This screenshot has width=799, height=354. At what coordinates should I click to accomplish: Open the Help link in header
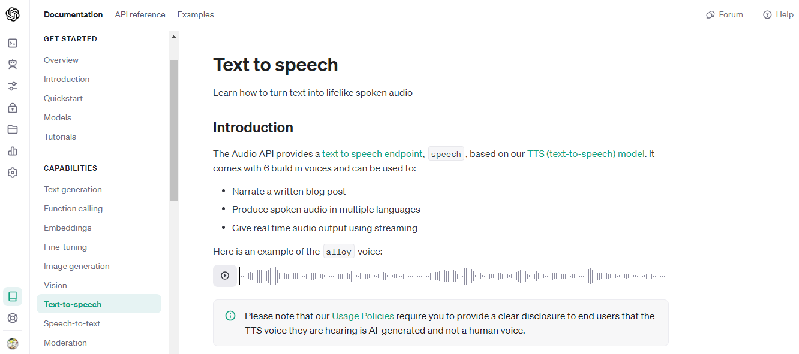click(778, 15)
